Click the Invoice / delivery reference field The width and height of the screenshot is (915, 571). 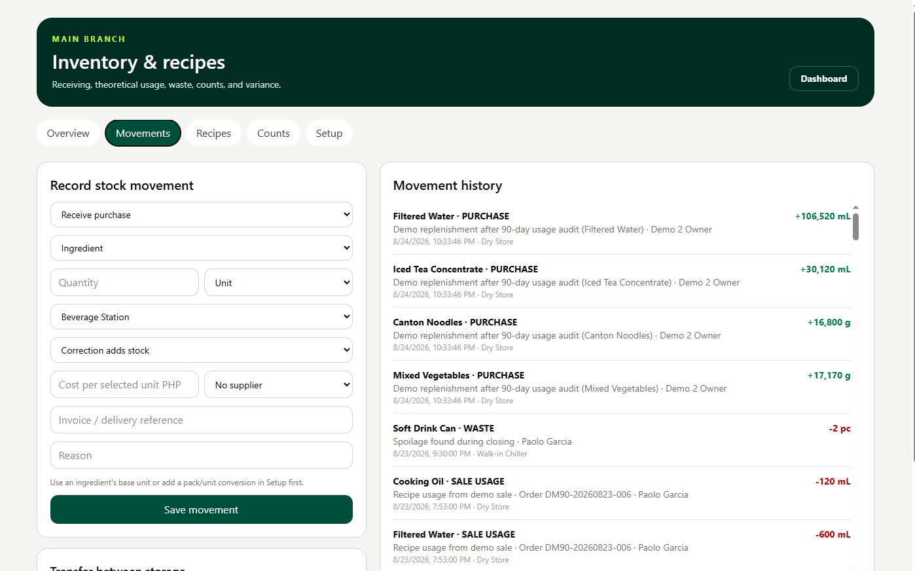(x=202, y=420)
